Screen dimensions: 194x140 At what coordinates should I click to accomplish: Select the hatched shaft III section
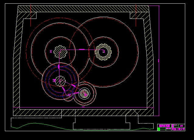60,81
